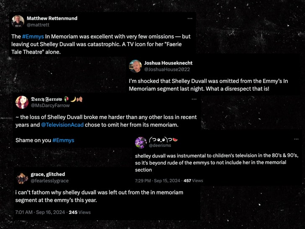Image resolution: width=305 pixels, height=229 pixels.
Task: Click Matthew Rettenmund's profile avatar
Action: tap(18, 21)
